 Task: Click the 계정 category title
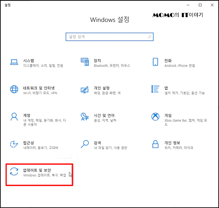point(27,115)
